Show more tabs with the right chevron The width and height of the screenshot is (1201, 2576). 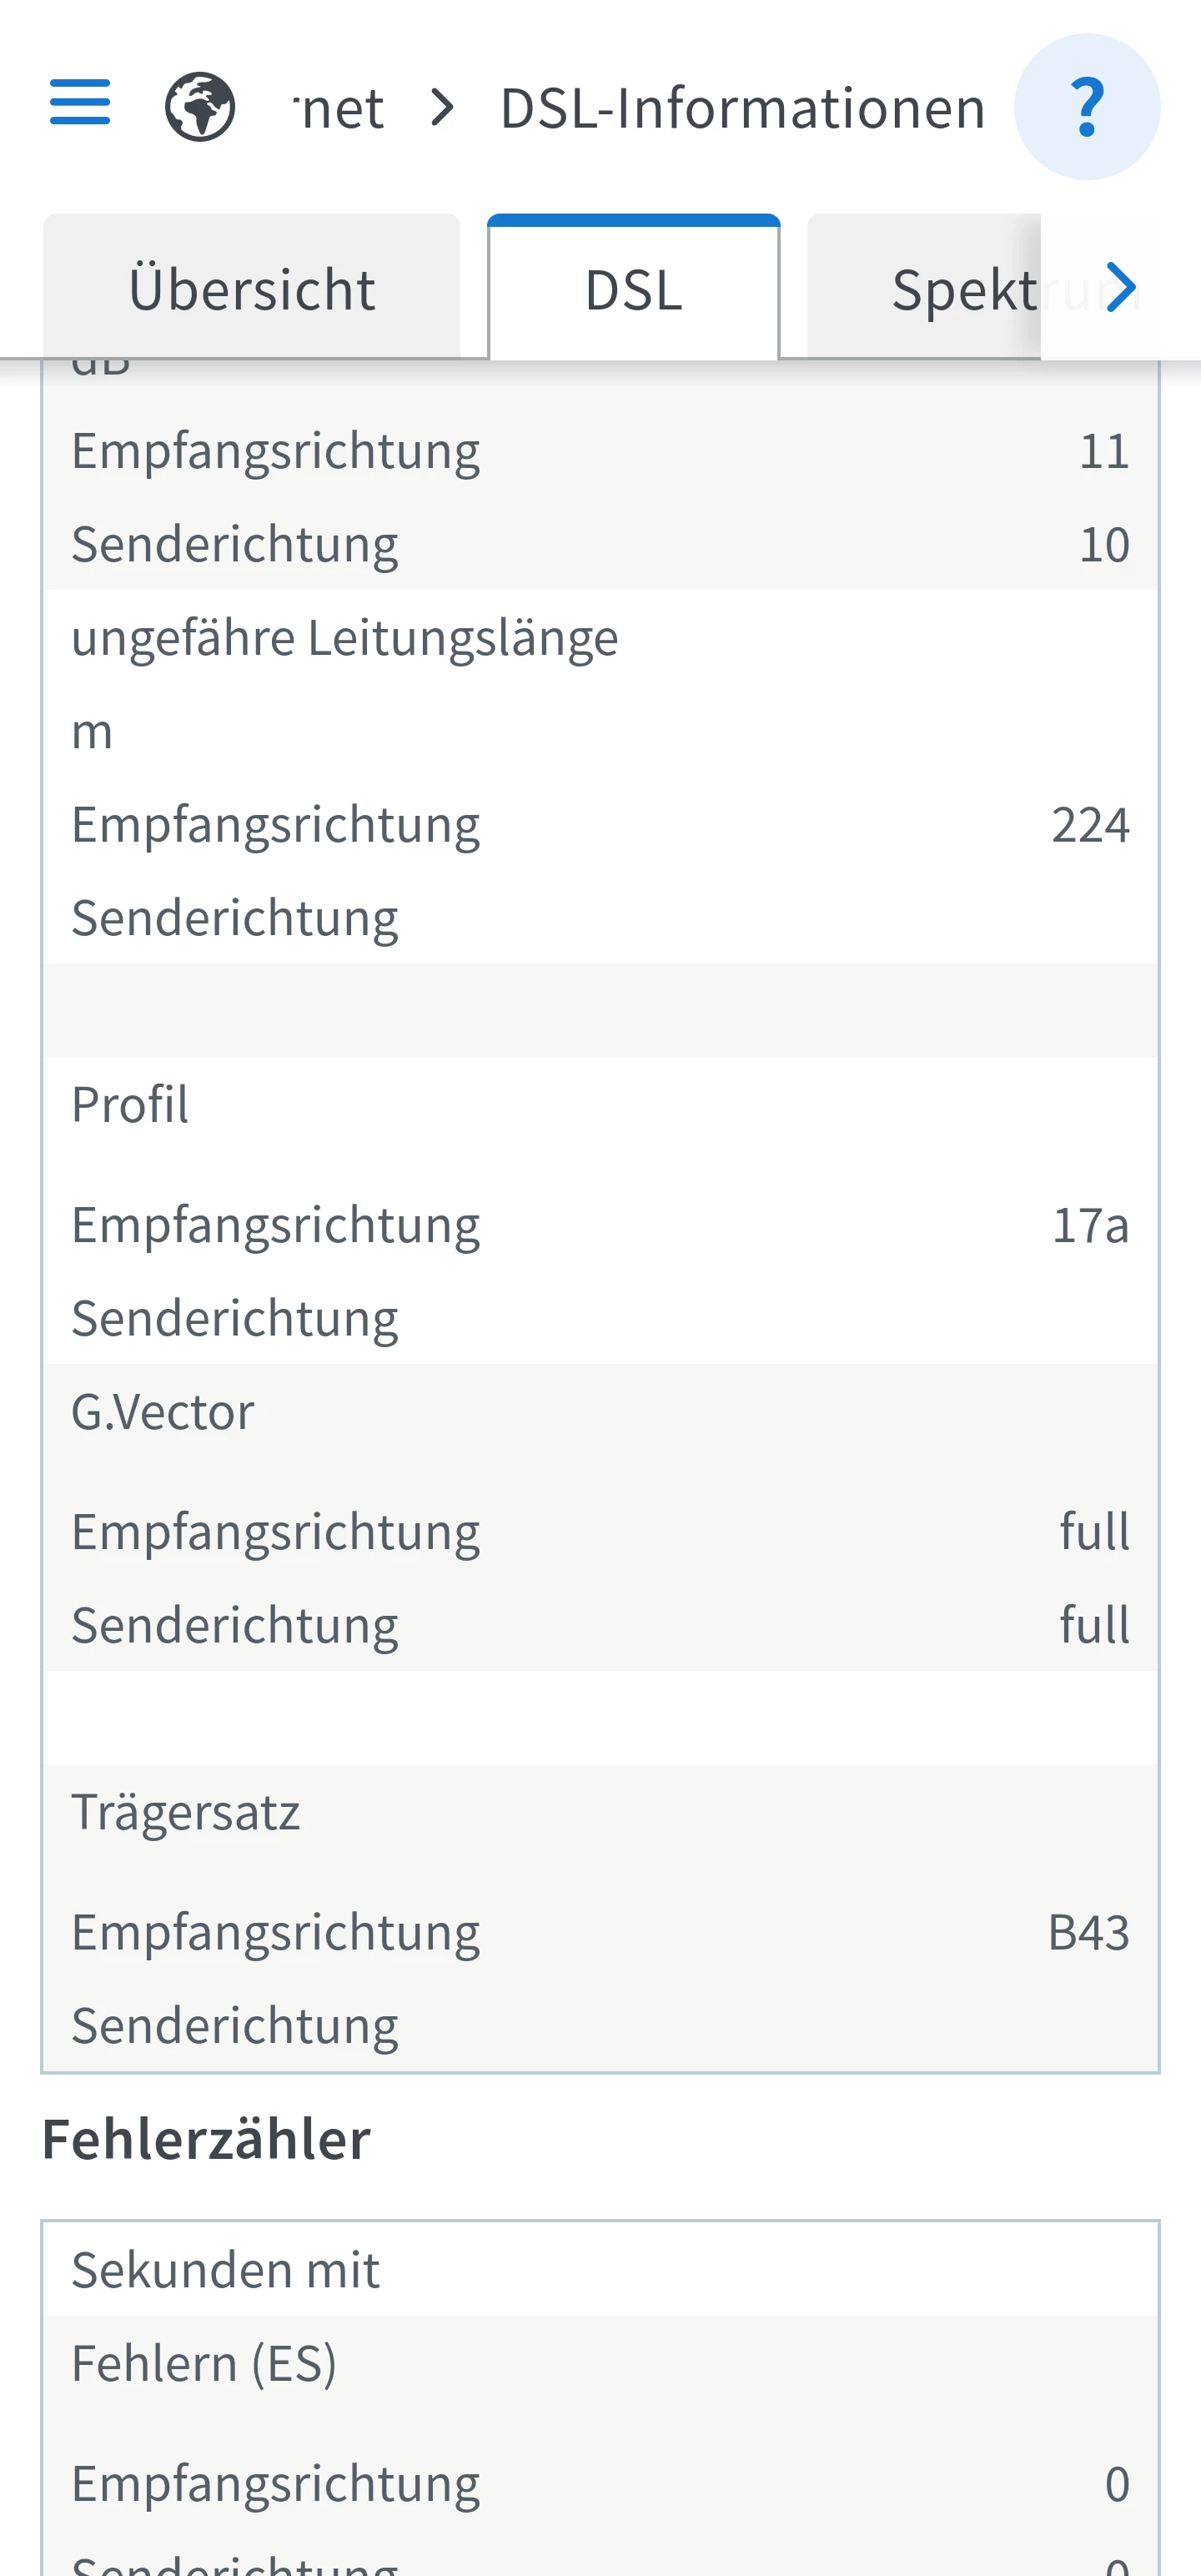(1121, 288)
